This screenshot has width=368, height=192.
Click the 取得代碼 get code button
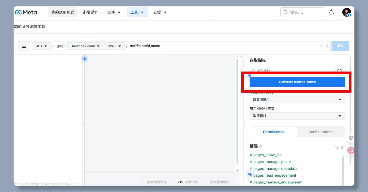click(188, 182)
